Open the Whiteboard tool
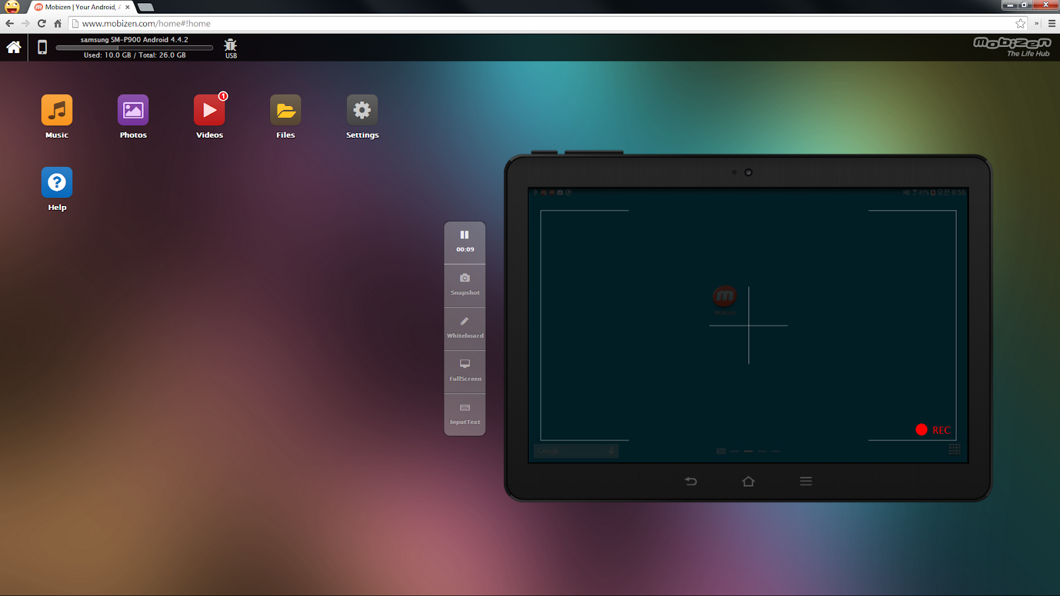This screenshot has width=1060, height=596. tap(464, 327)
